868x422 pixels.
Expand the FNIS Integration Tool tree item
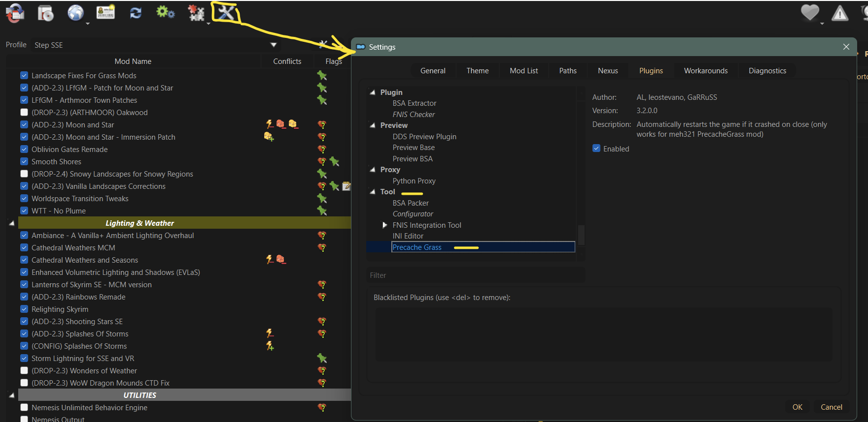[385, 225]
